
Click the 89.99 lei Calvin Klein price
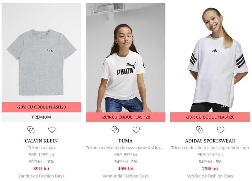41,169
